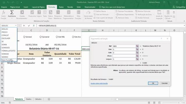Open Gerenciador de Nomes
The width and height of the screenshot is (186, 104).
click(x=88, y=15)
